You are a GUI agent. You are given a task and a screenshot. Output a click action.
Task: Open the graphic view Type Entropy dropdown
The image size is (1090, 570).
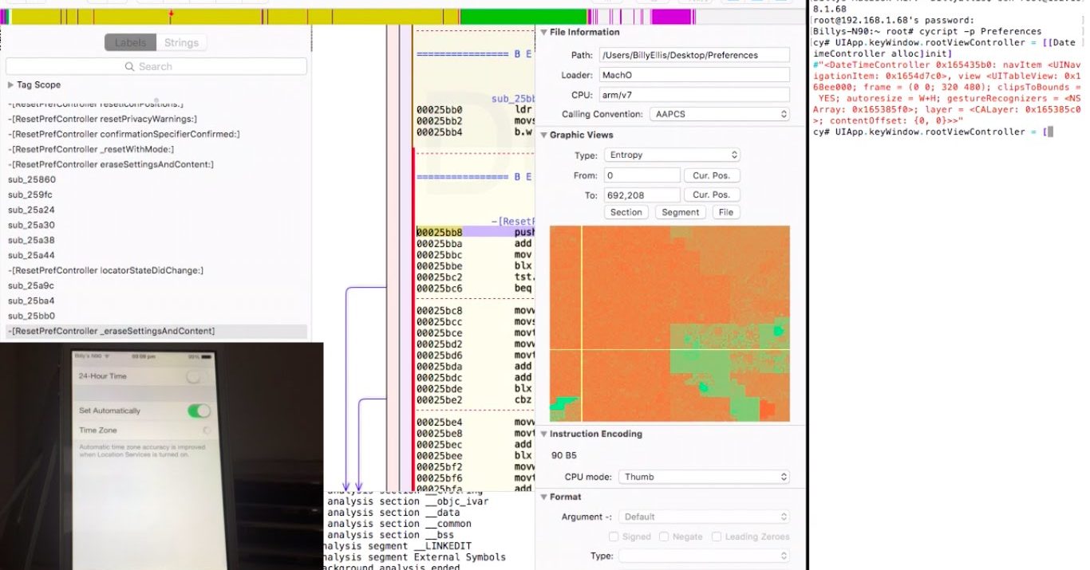click(672, 155)
